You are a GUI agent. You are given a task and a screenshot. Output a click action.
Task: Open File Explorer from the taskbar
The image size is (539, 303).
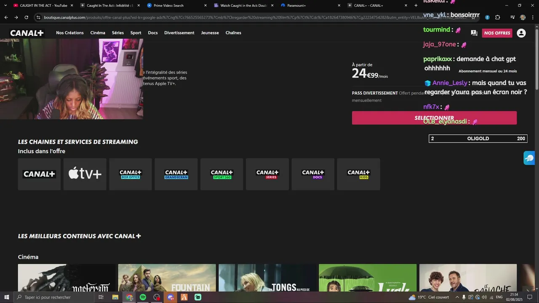click(115, 297)
